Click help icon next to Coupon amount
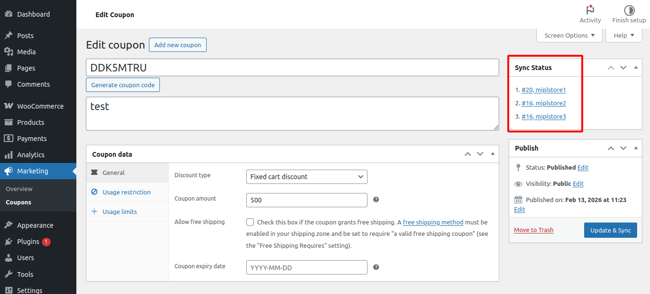650x294 pixels. (376, 200)
